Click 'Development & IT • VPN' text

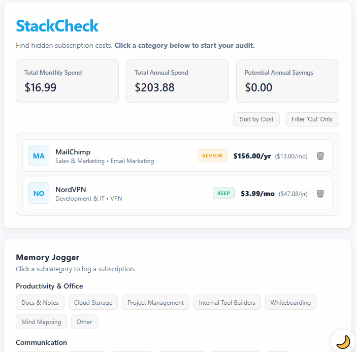click(89, 199)
